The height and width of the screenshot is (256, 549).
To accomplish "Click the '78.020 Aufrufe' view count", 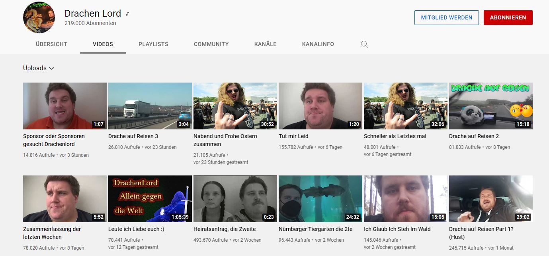I will [x=39, y=248].
